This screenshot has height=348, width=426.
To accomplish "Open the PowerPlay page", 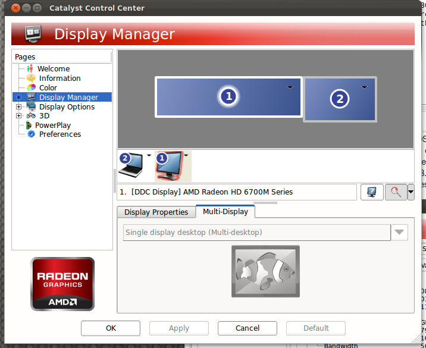I will click(x=53, y=126).
